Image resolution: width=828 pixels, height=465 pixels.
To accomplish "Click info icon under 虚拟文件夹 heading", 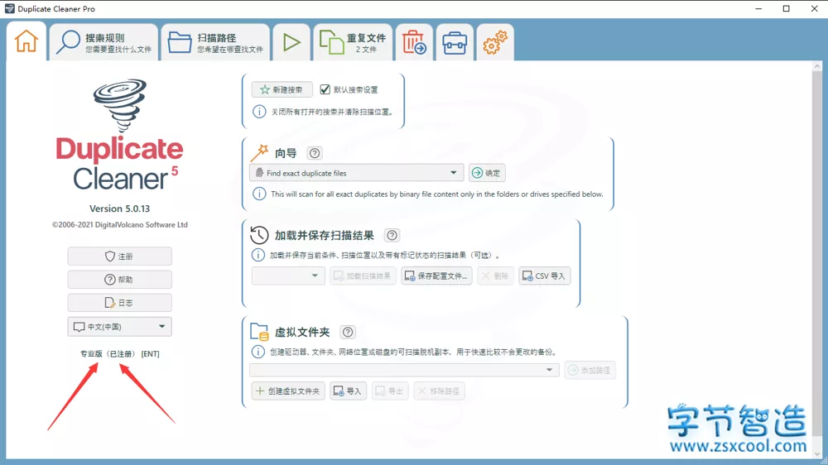I will (x=258, y=352).
